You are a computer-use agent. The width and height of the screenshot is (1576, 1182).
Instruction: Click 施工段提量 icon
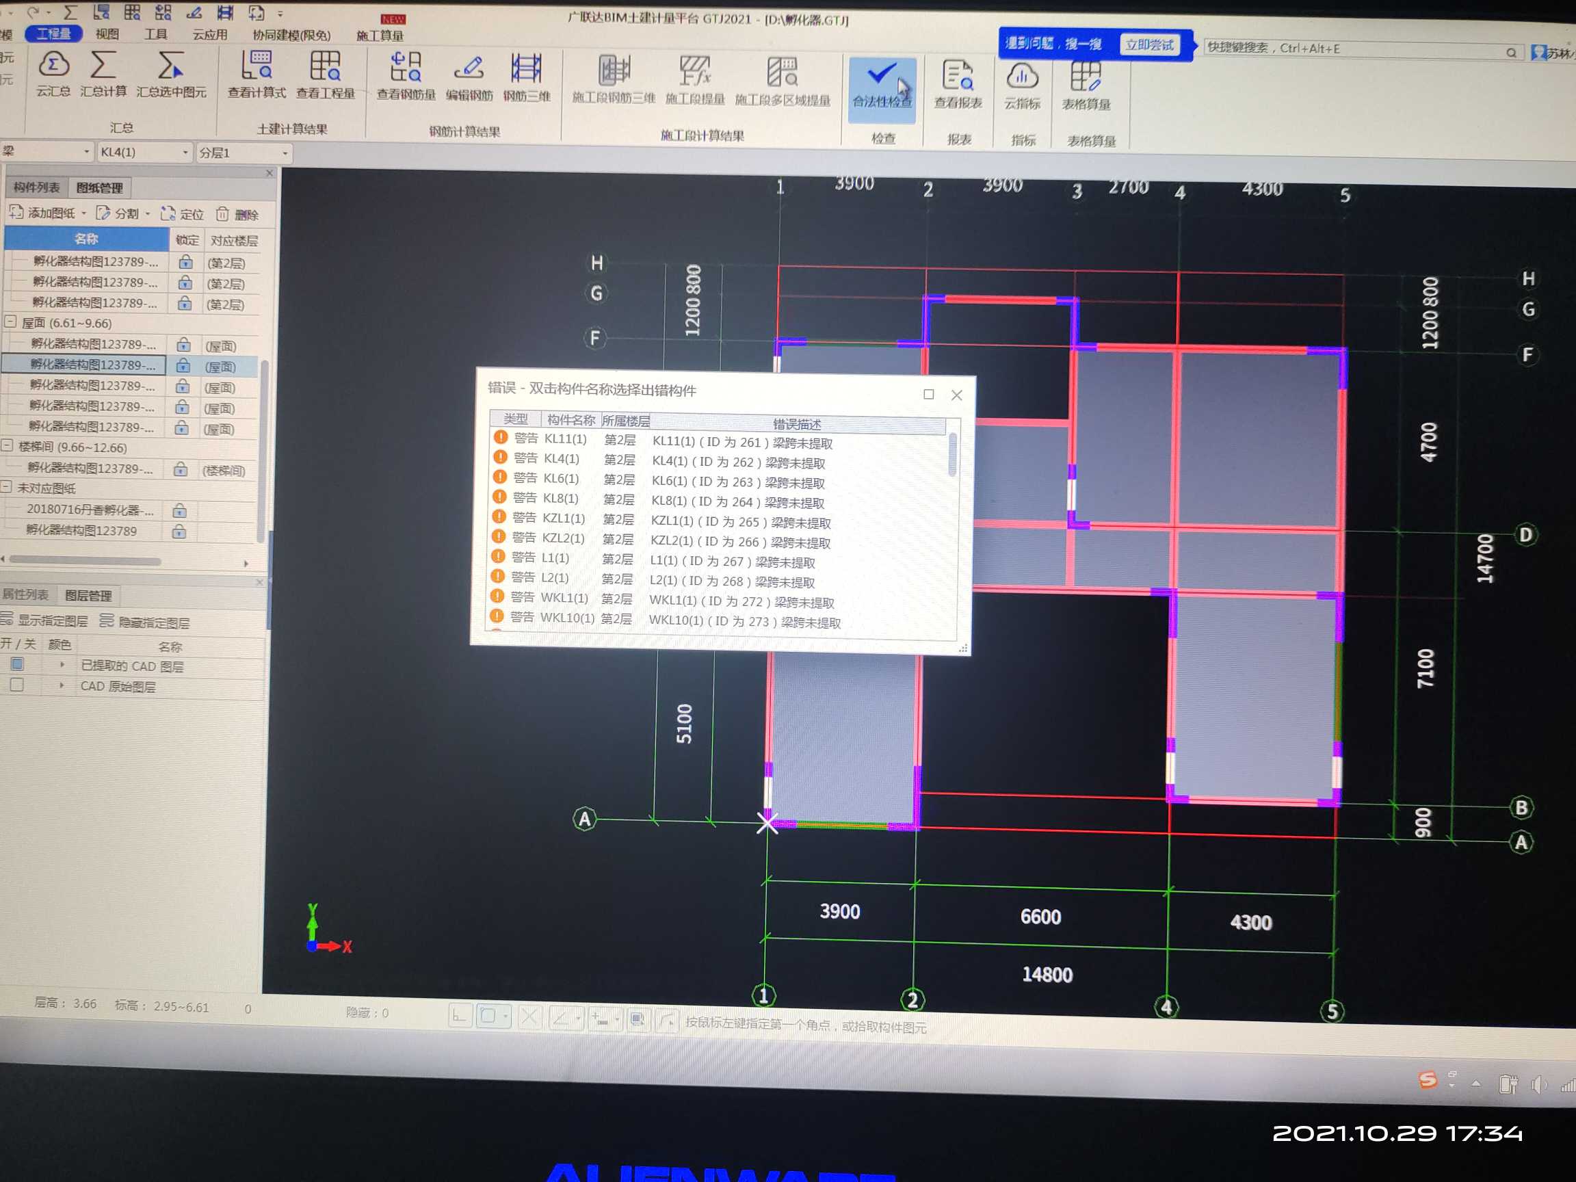tap(695, 71)
